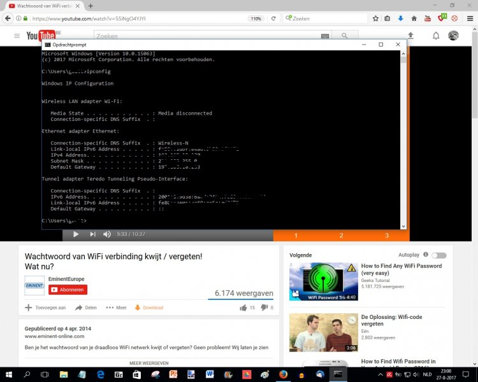The width and height of the screenshot is (478, 382).
Task: Click the YouTube upload arrow icon
Action: [410, 36]
